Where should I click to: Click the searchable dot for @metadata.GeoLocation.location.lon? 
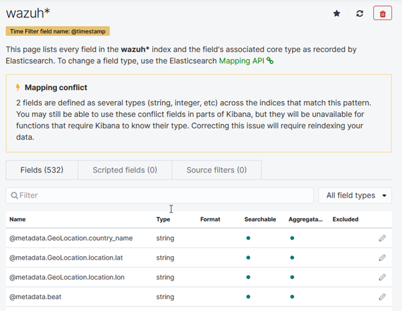point(248,277)
